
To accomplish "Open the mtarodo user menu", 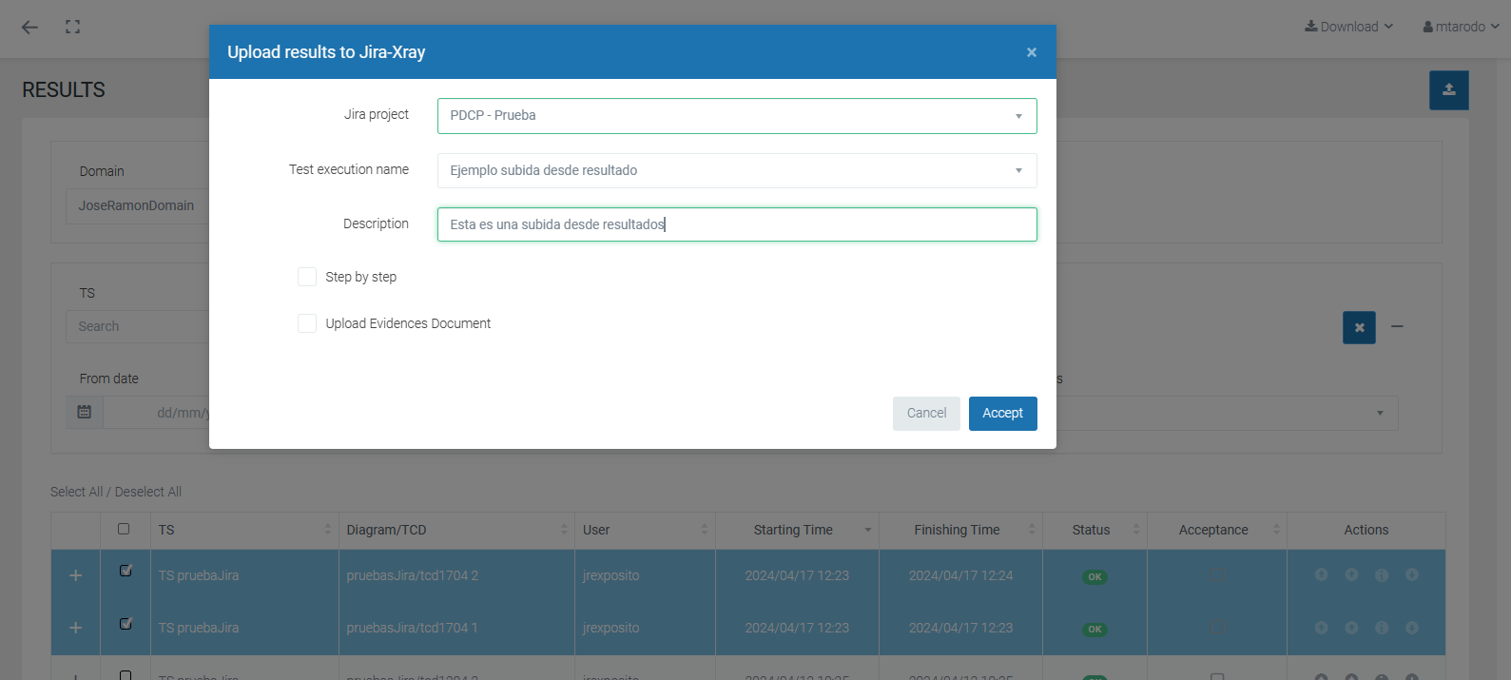I will 1461,27.
